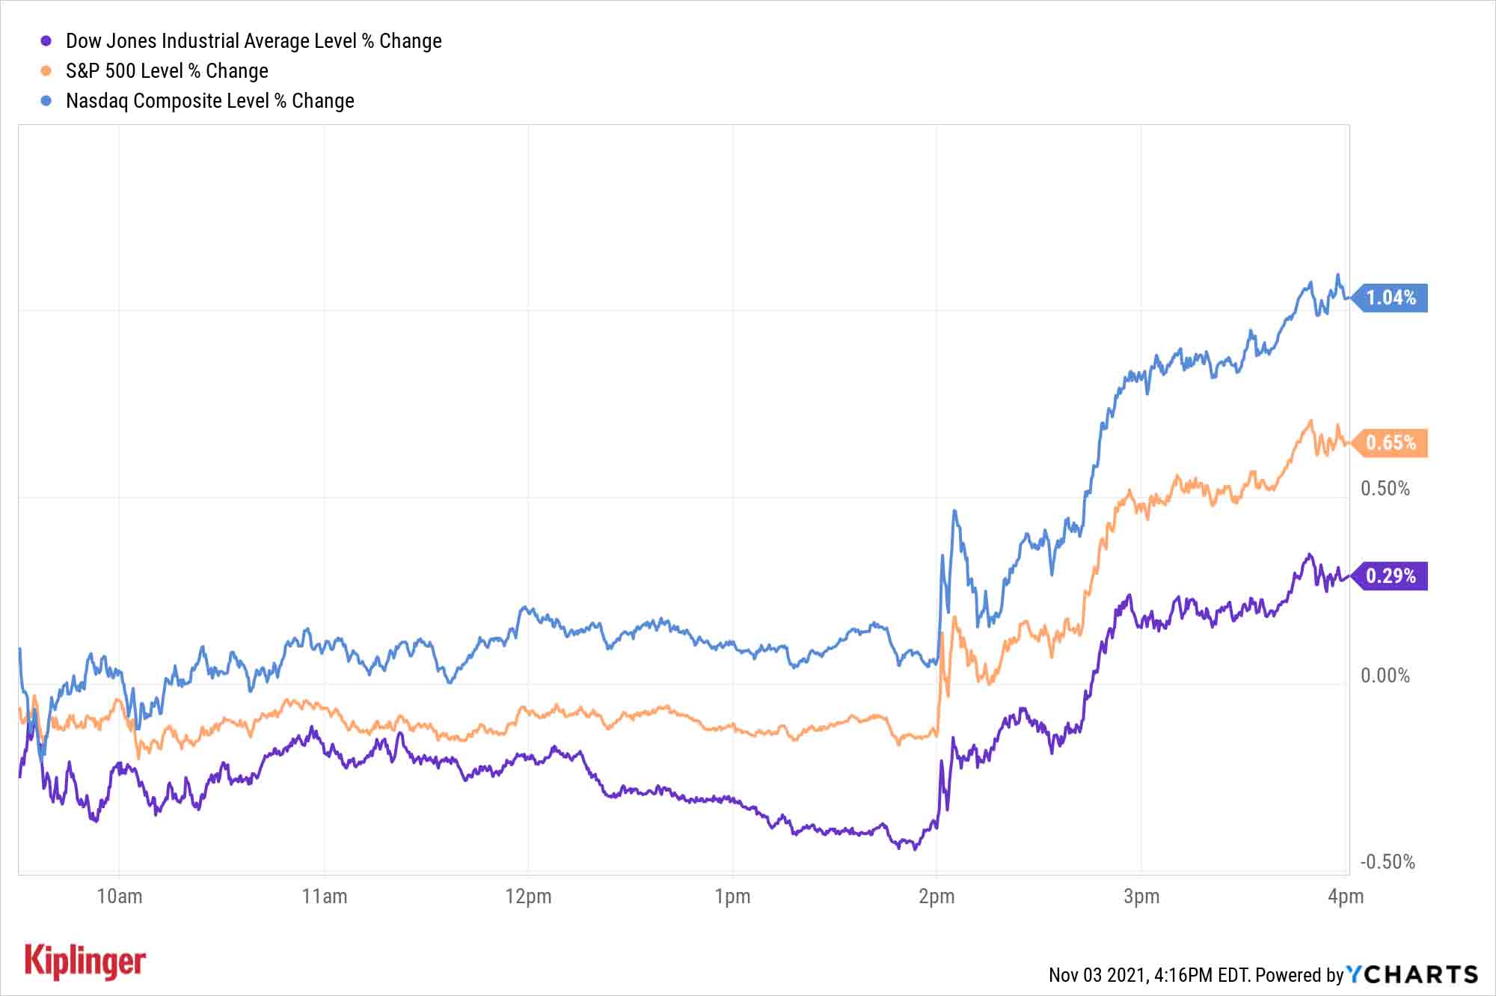
Task: Select the Nasdaq Composite Level % Change label
Action: 210,101
